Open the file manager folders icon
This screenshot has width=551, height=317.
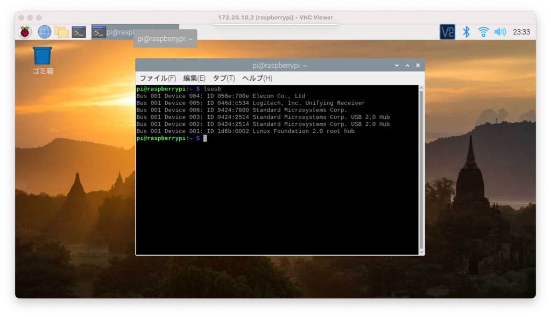pos(62,32)
